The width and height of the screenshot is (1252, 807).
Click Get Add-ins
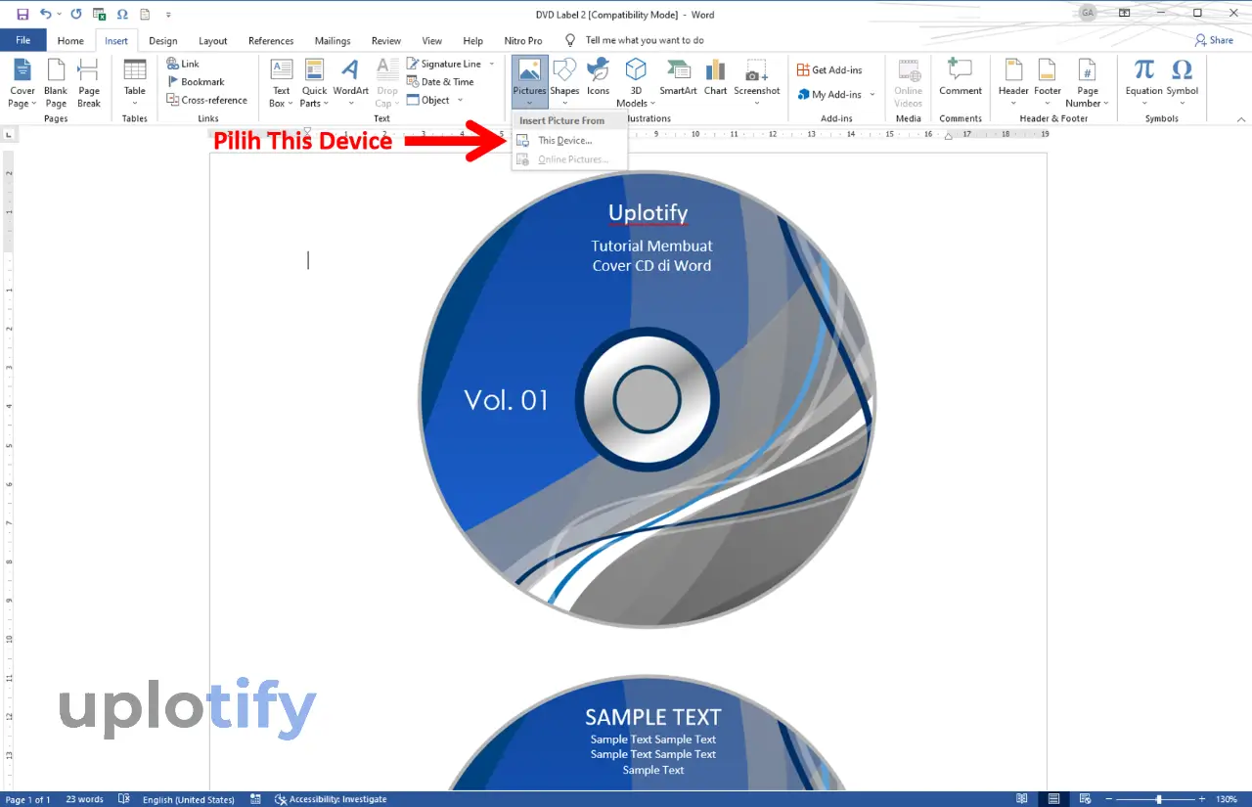829,69
